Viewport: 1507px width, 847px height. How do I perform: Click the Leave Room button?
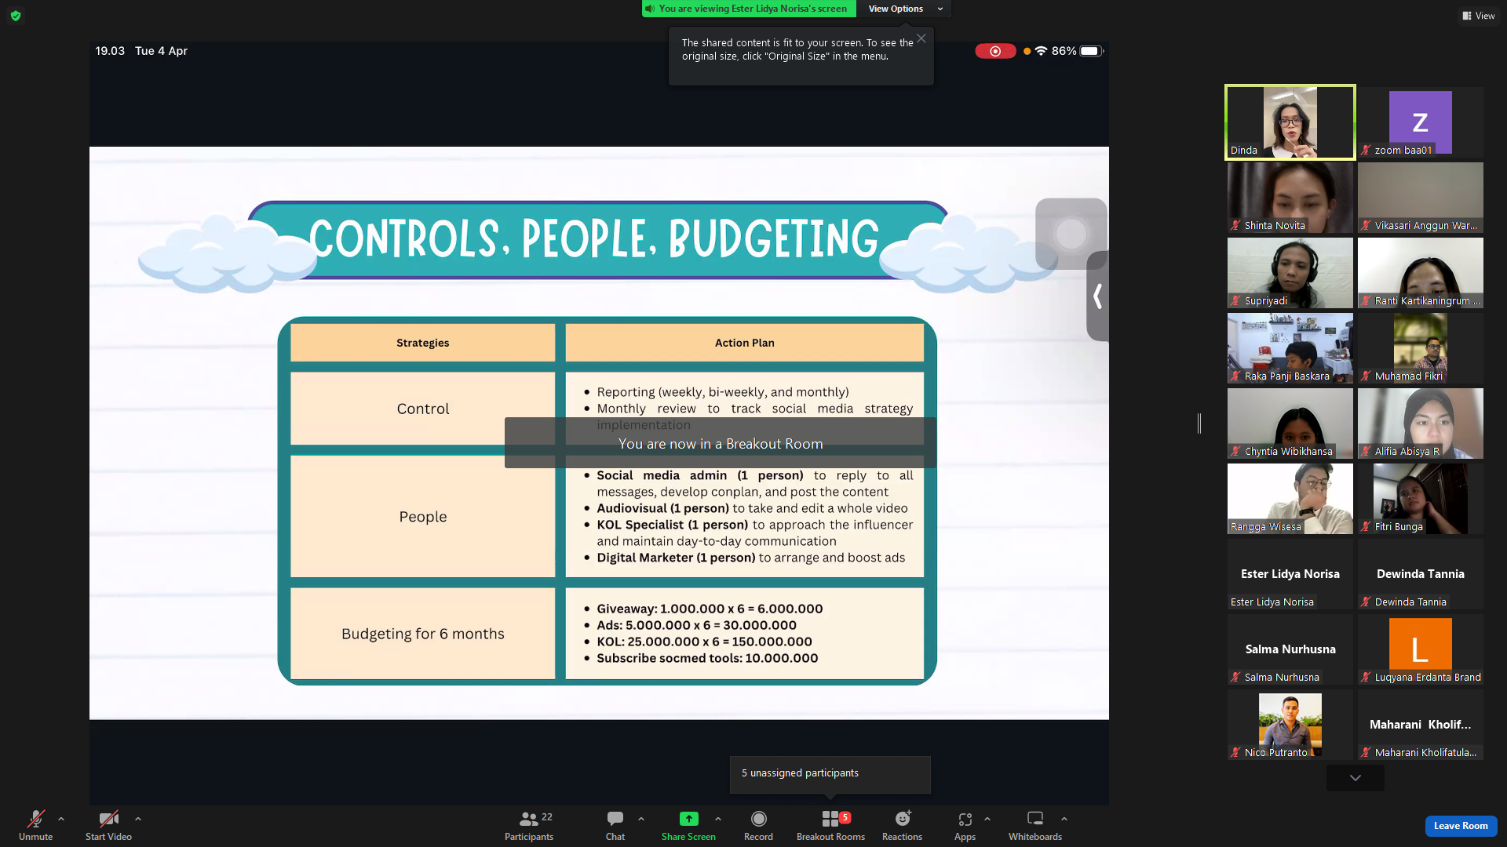pyautogui.click(x=1461, y=826)
